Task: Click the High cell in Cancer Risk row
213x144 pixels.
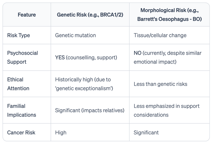Action: (x=61, y=133)
